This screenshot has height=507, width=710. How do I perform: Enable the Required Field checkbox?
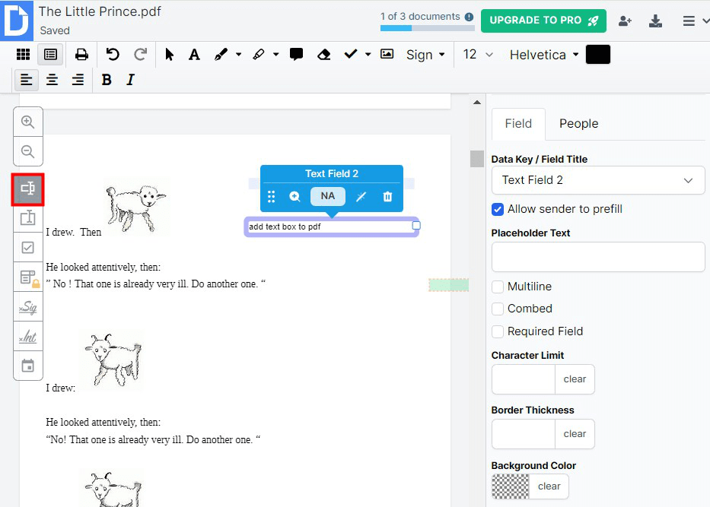498,331
